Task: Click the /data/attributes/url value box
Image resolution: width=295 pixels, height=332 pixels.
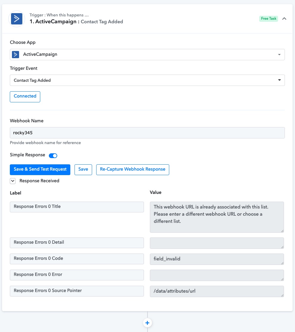Action: point(217,291)
